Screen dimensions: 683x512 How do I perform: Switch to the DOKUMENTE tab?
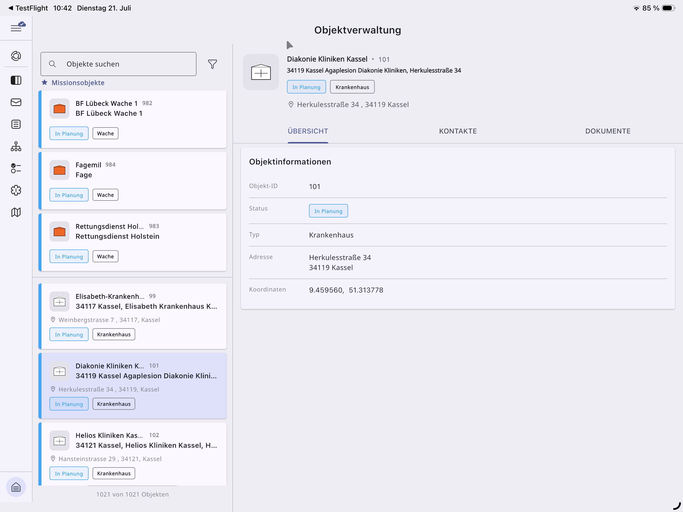coord(608,131)
